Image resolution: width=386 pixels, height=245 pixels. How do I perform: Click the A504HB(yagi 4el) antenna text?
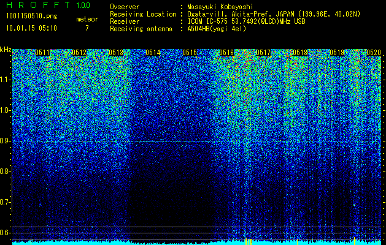tap(217, 29)
